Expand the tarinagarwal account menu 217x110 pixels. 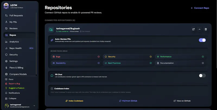pyautogui.click(x=34, y=106)
